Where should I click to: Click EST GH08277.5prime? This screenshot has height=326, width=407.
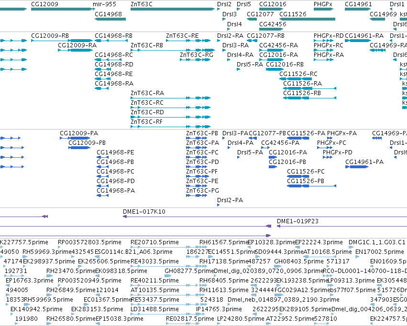[189, 271]
